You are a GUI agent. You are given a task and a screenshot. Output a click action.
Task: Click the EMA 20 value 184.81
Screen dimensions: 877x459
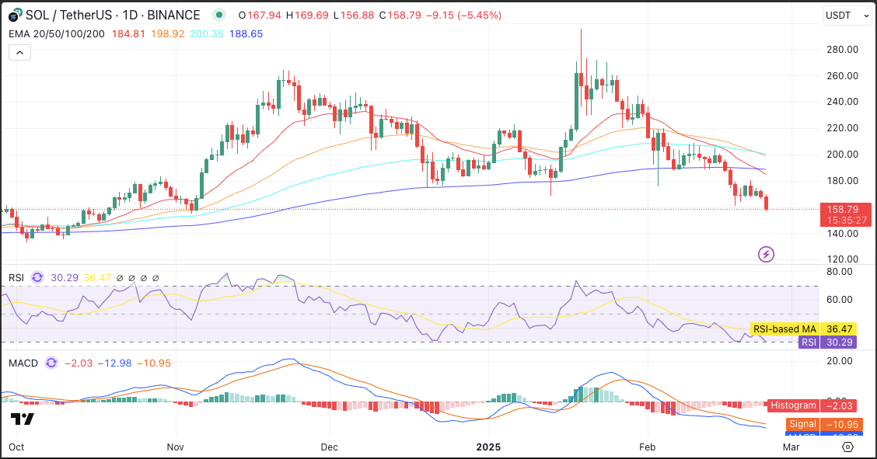coord(128,34)
